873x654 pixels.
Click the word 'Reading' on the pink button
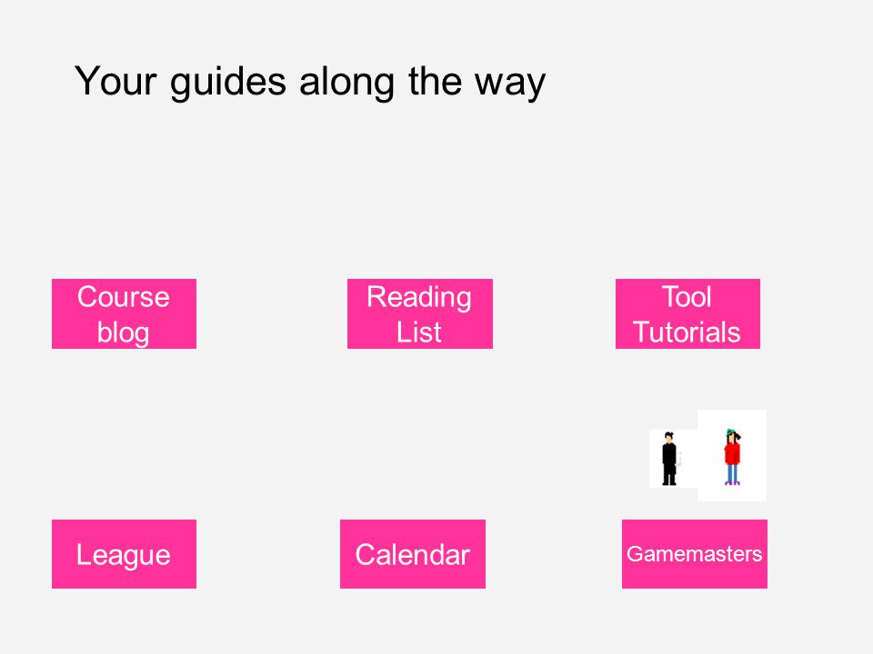click(418, 298)
